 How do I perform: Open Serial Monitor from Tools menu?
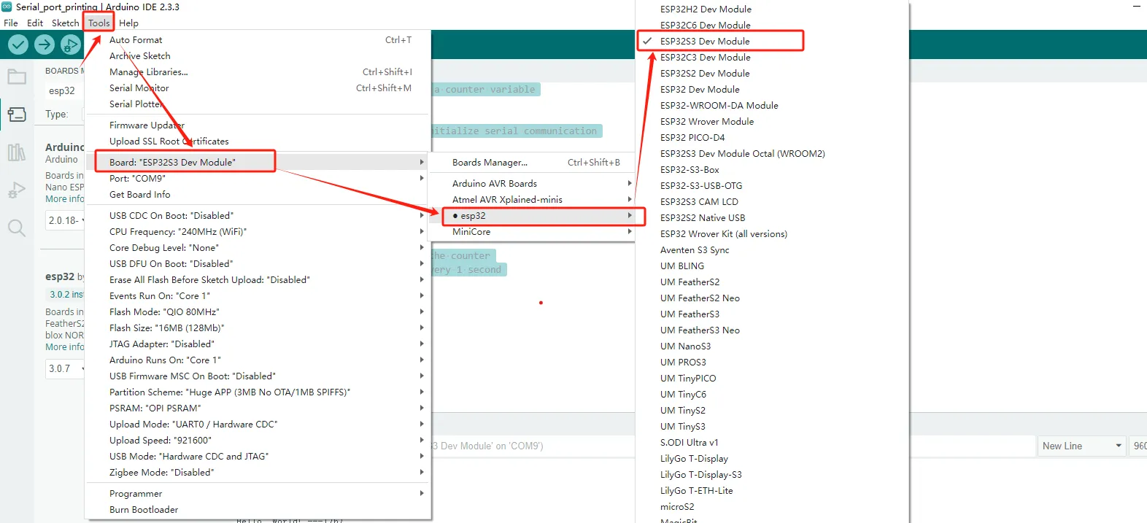tap(258, 88)
